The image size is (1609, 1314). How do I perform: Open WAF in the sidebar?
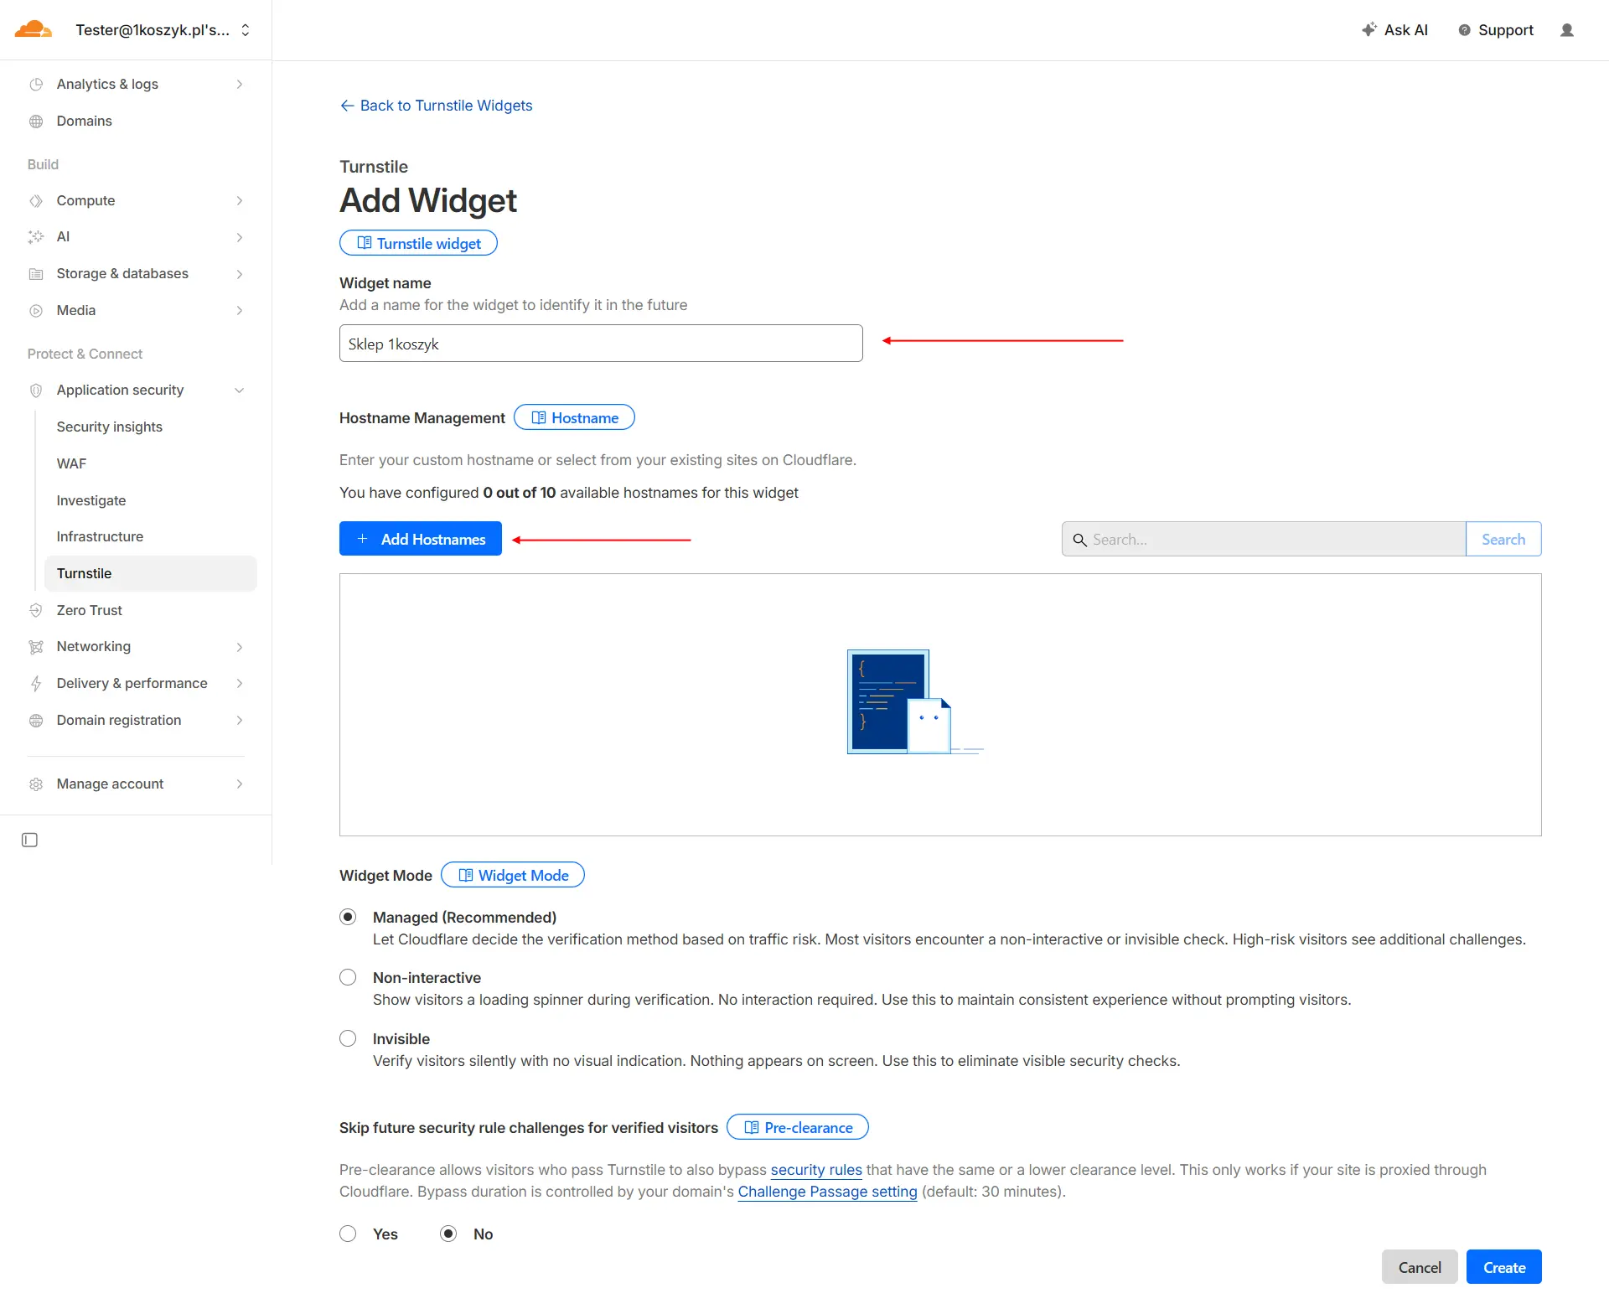click(71, 463)
